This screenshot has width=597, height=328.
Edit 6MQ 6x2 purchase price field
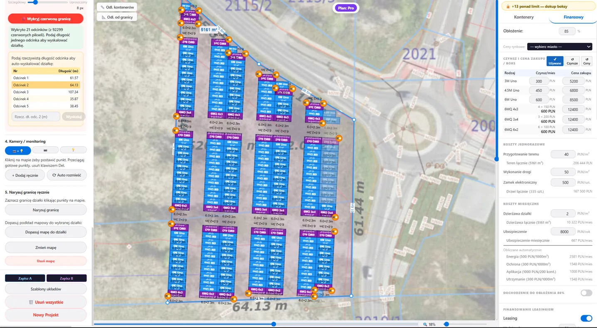[574, 130]
